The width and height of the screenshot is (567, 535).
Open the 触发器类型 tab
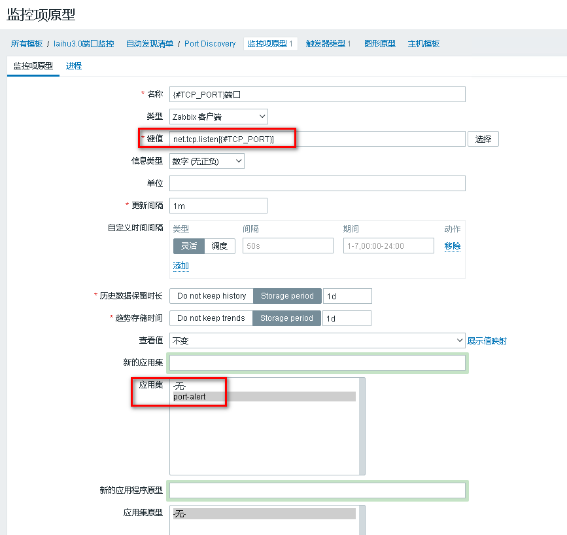(x=328, y=44)
